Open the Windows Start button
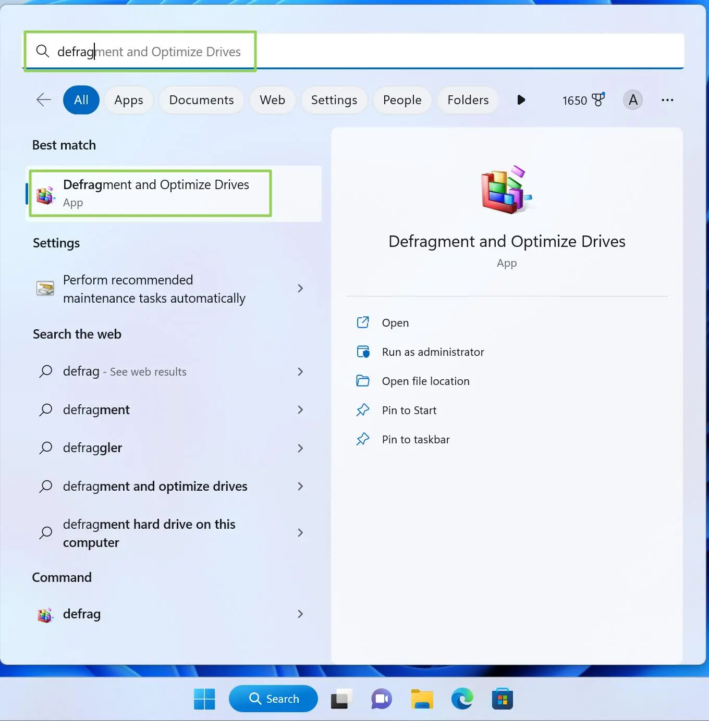 (x=204, y=699)
